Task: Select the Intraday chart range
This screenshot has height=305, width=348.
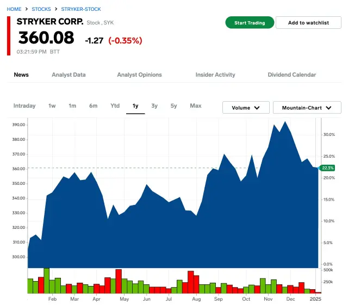Action: (x=24, y=105)
